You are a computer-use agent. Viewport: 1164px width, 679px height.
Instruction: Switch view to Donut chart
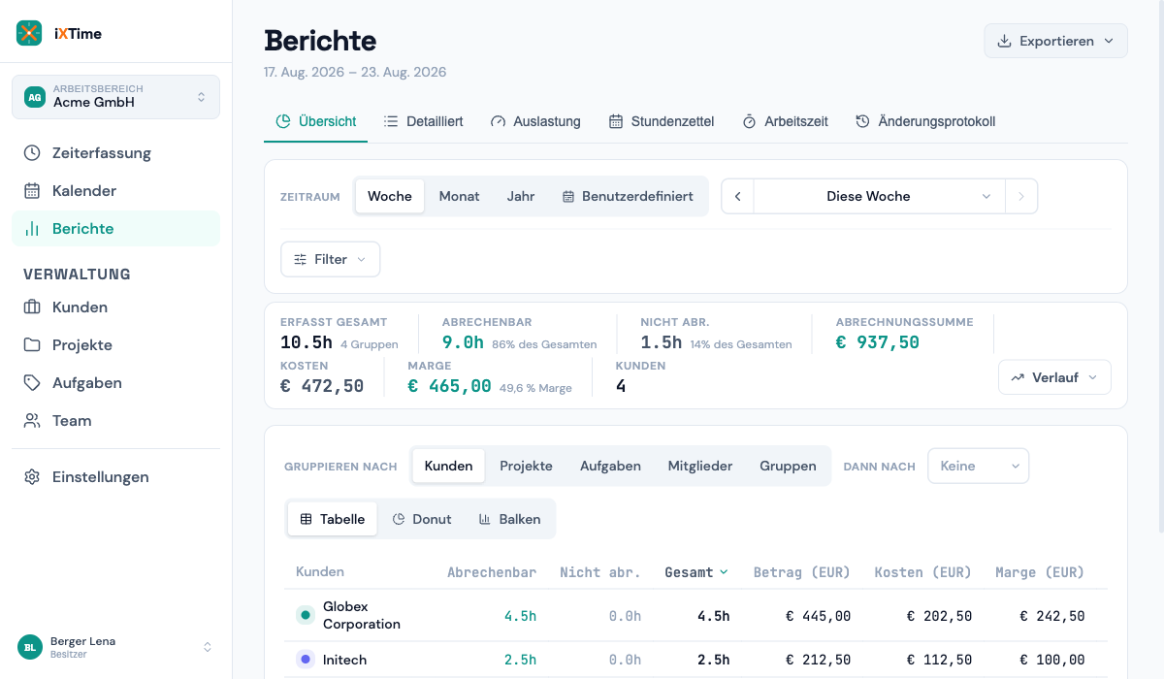point(422,519)
